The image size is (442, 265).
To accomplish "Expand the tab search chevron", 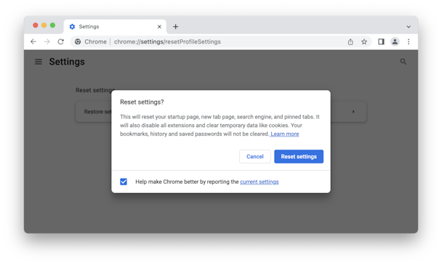I will pyautogui.click(x=409, y=27).
